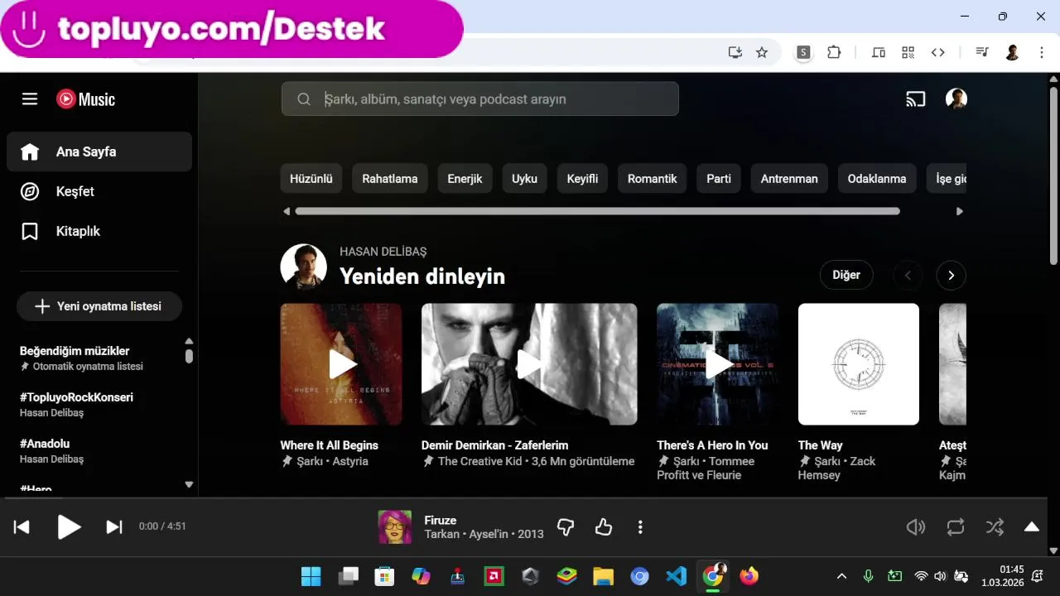Play Where It All Begins thumbnail
Screen dimensions: 1060x596
coord(341,364)
